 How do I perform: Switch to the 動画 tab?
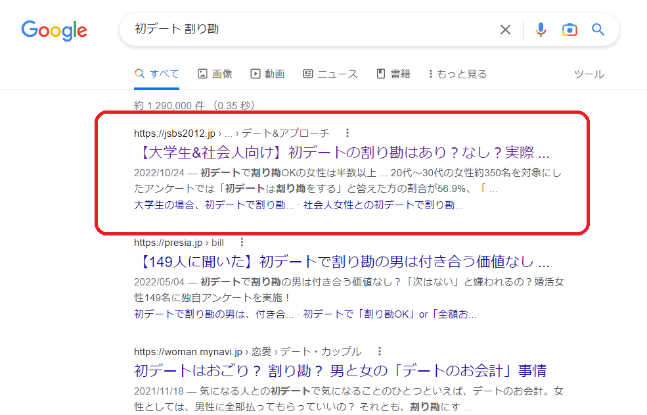268,74
